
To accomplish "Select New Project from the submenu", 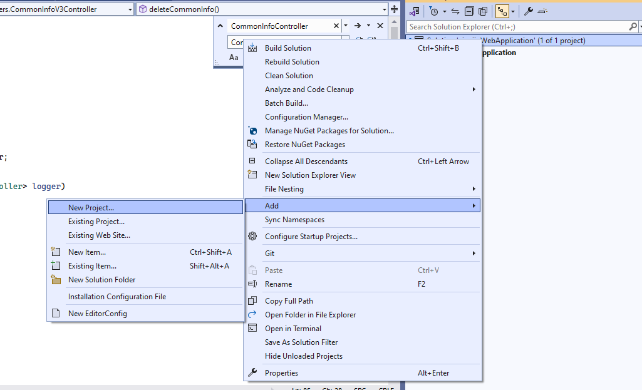I will coord(145,207).
